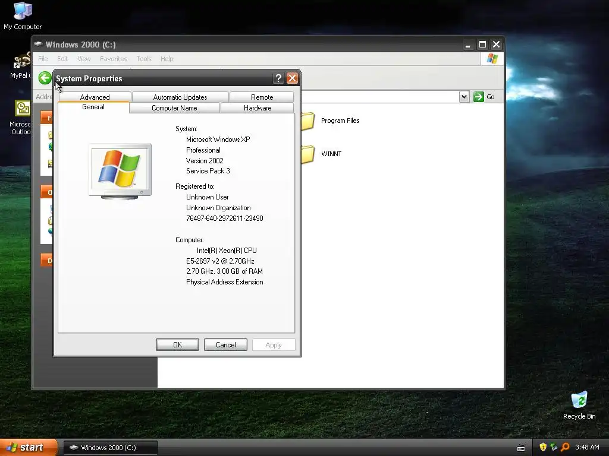Maximize the Windows 2000 (C:) Explorer window
The width and height of the screenshot is (609, 456).
click(x=482, y=45)
